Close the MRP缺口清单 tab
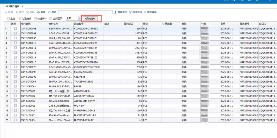 pyautogui.click(x=23, y=6)
